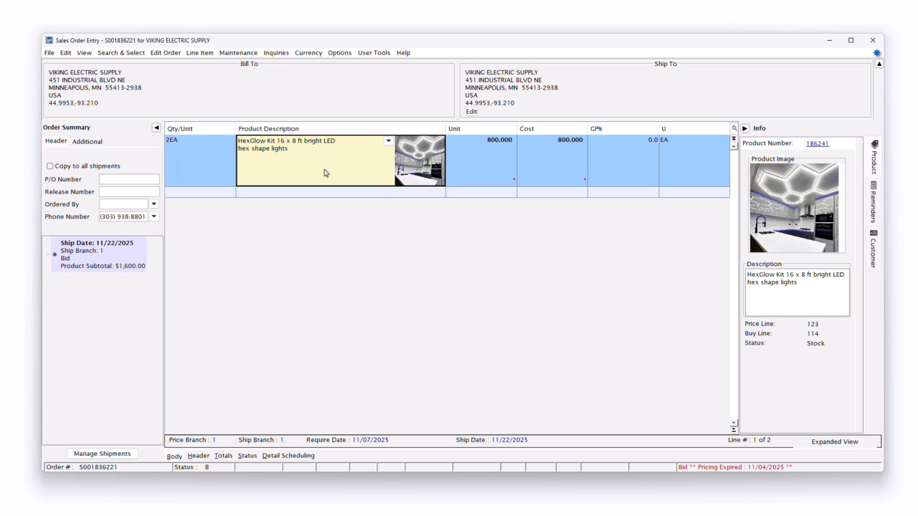Click the P/O Number input field
The image size is (918, 516).
point(129,179)
